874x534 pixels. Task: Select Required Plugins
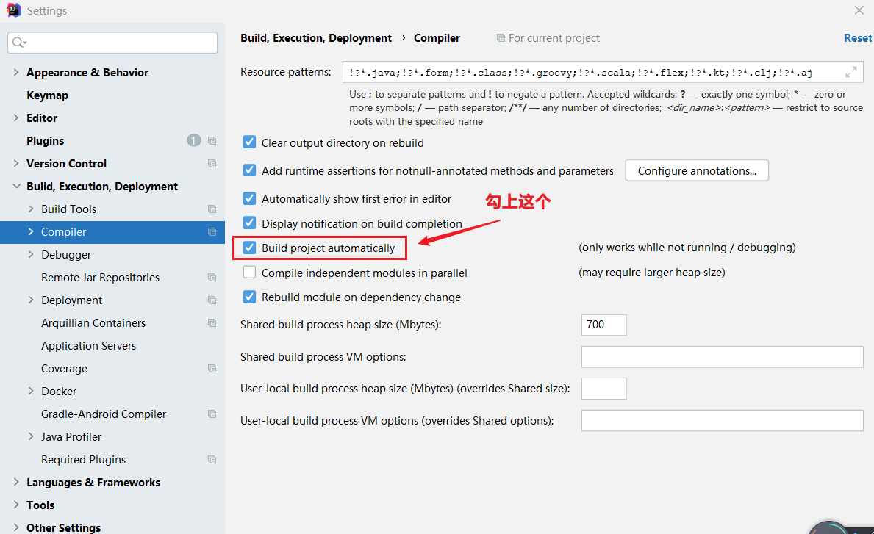(84, 460)
